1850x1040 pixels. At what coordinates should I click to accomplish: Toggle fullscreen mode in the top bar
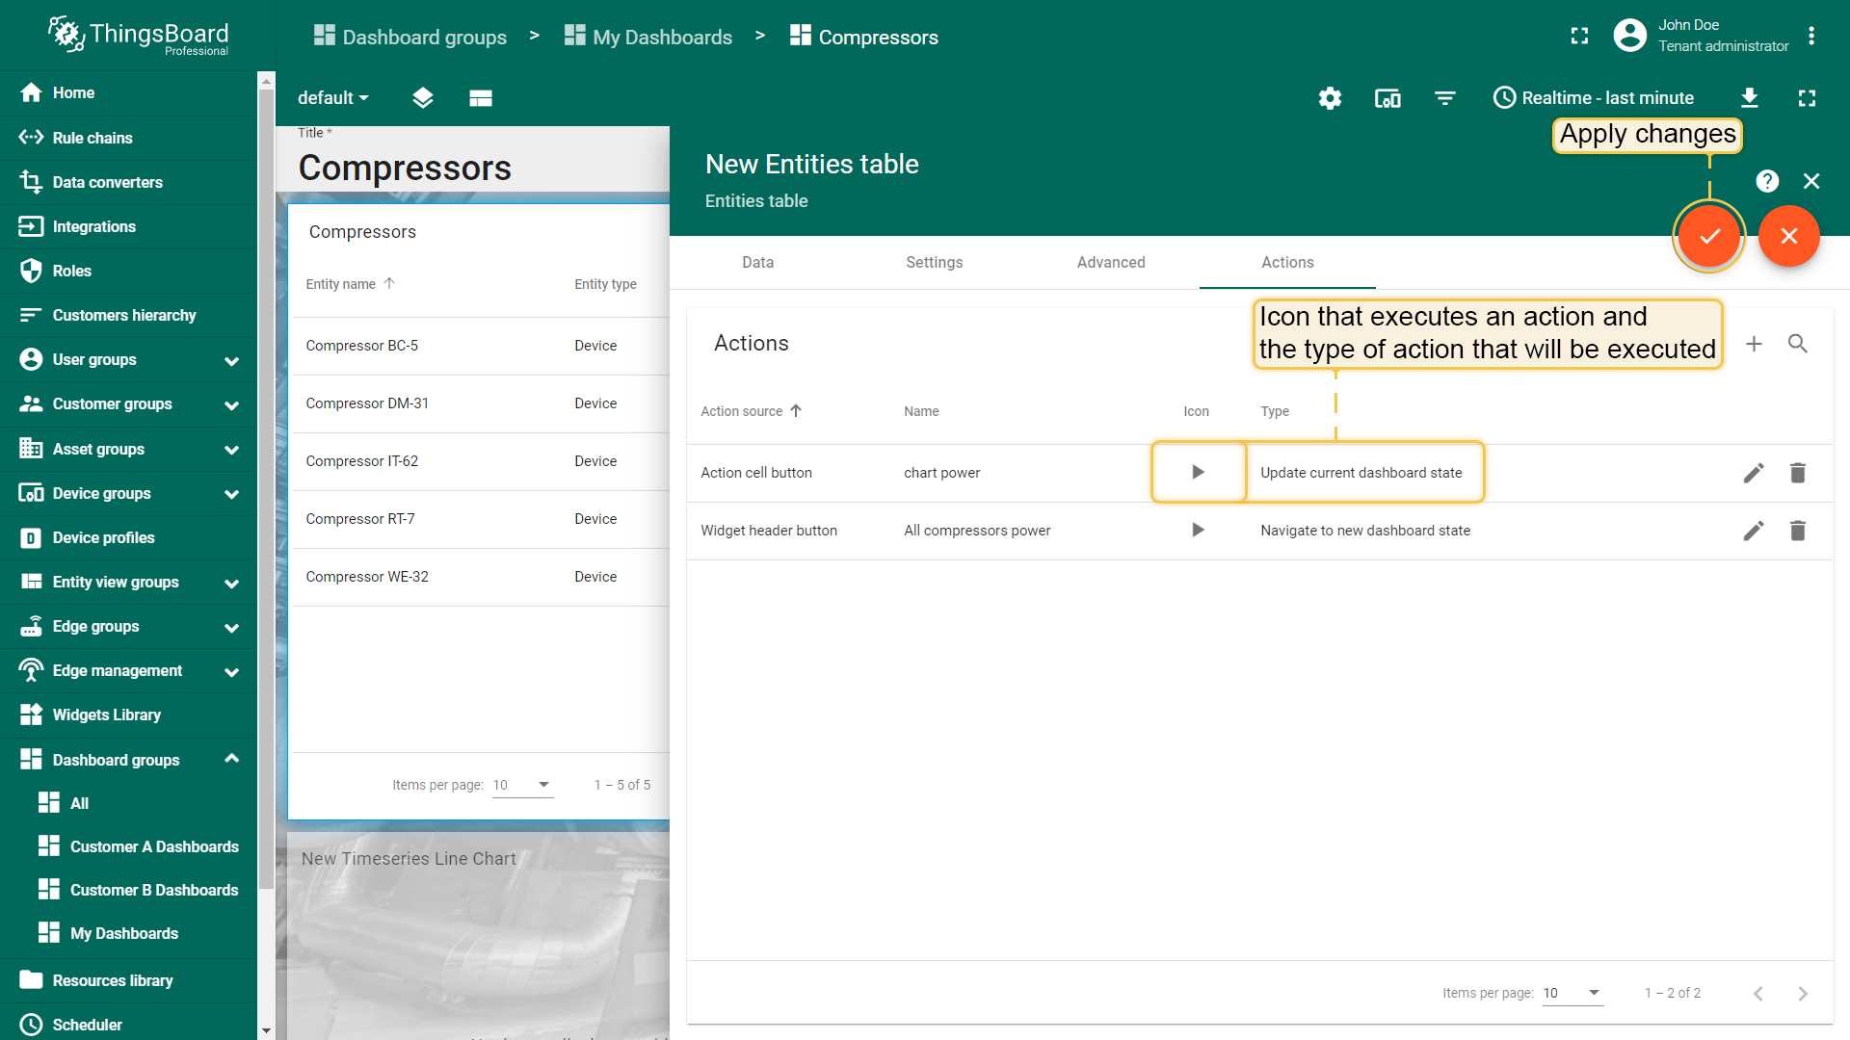coord(1579,36)
